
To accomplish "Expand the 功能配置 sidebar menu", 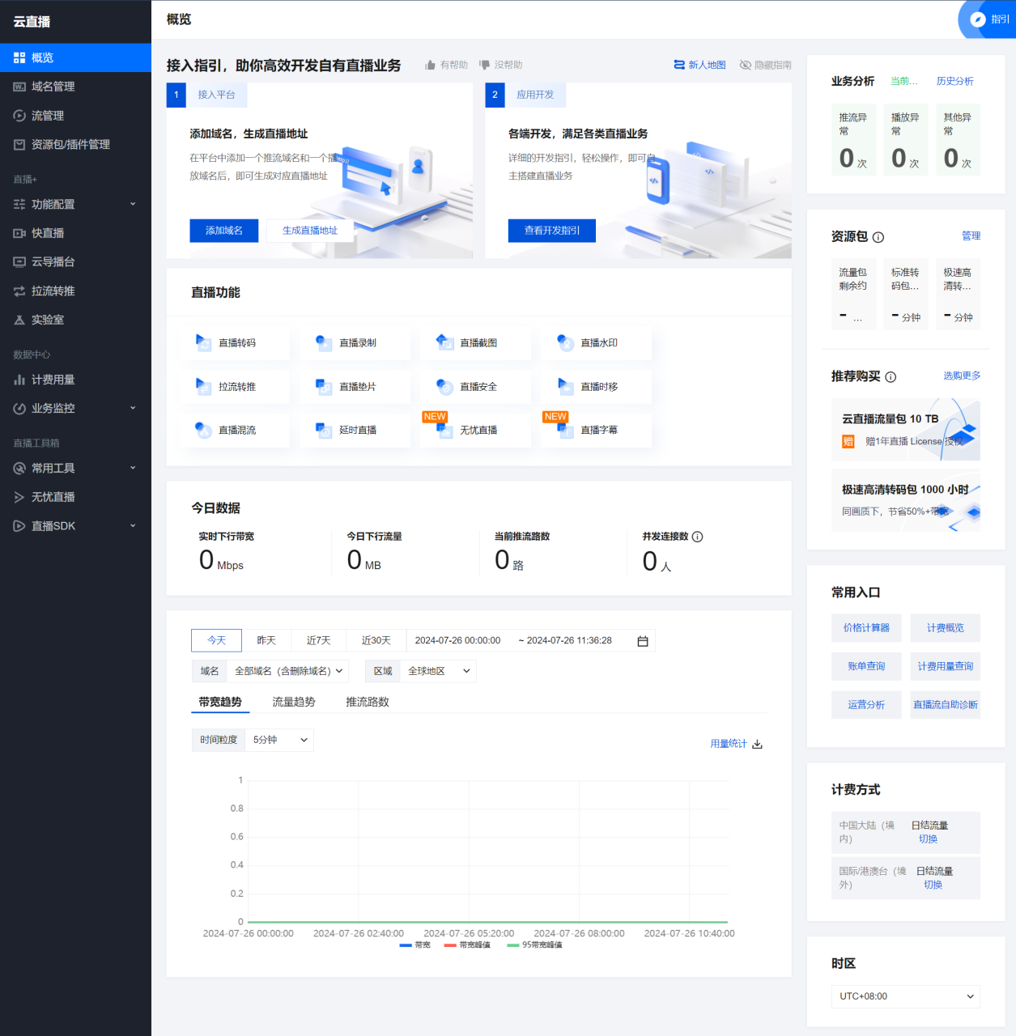I will (75, 204).
